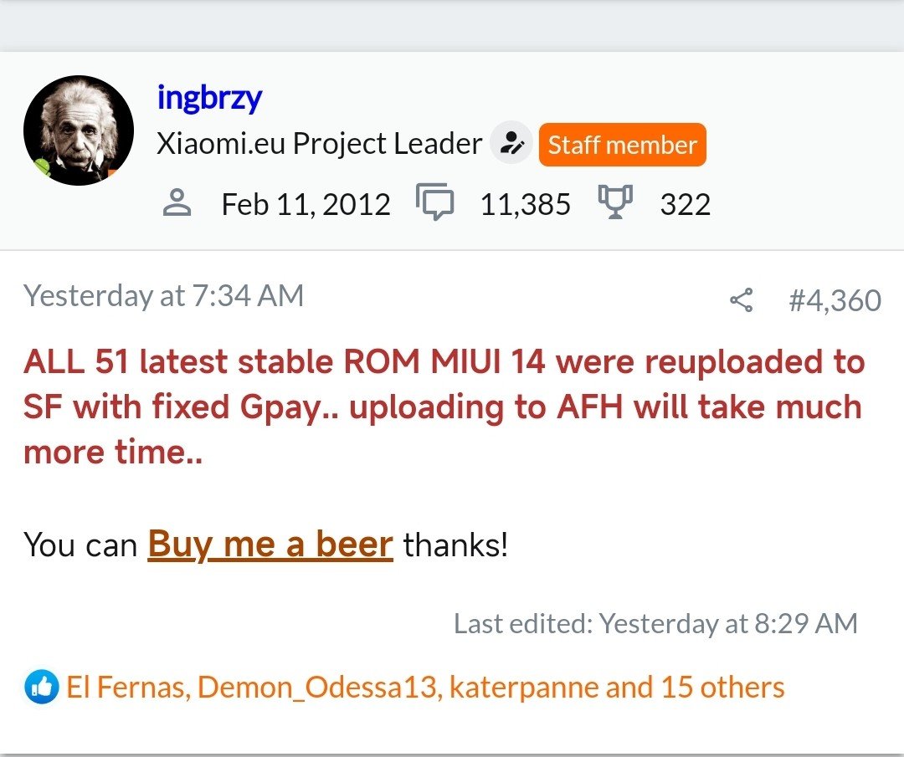
Task: Click the blue thumbs-up like icon
Action: [x=41, y=688]
